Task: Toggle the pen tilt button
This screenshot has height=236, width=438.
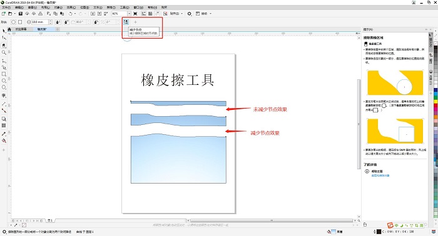Action: [66, 22]
